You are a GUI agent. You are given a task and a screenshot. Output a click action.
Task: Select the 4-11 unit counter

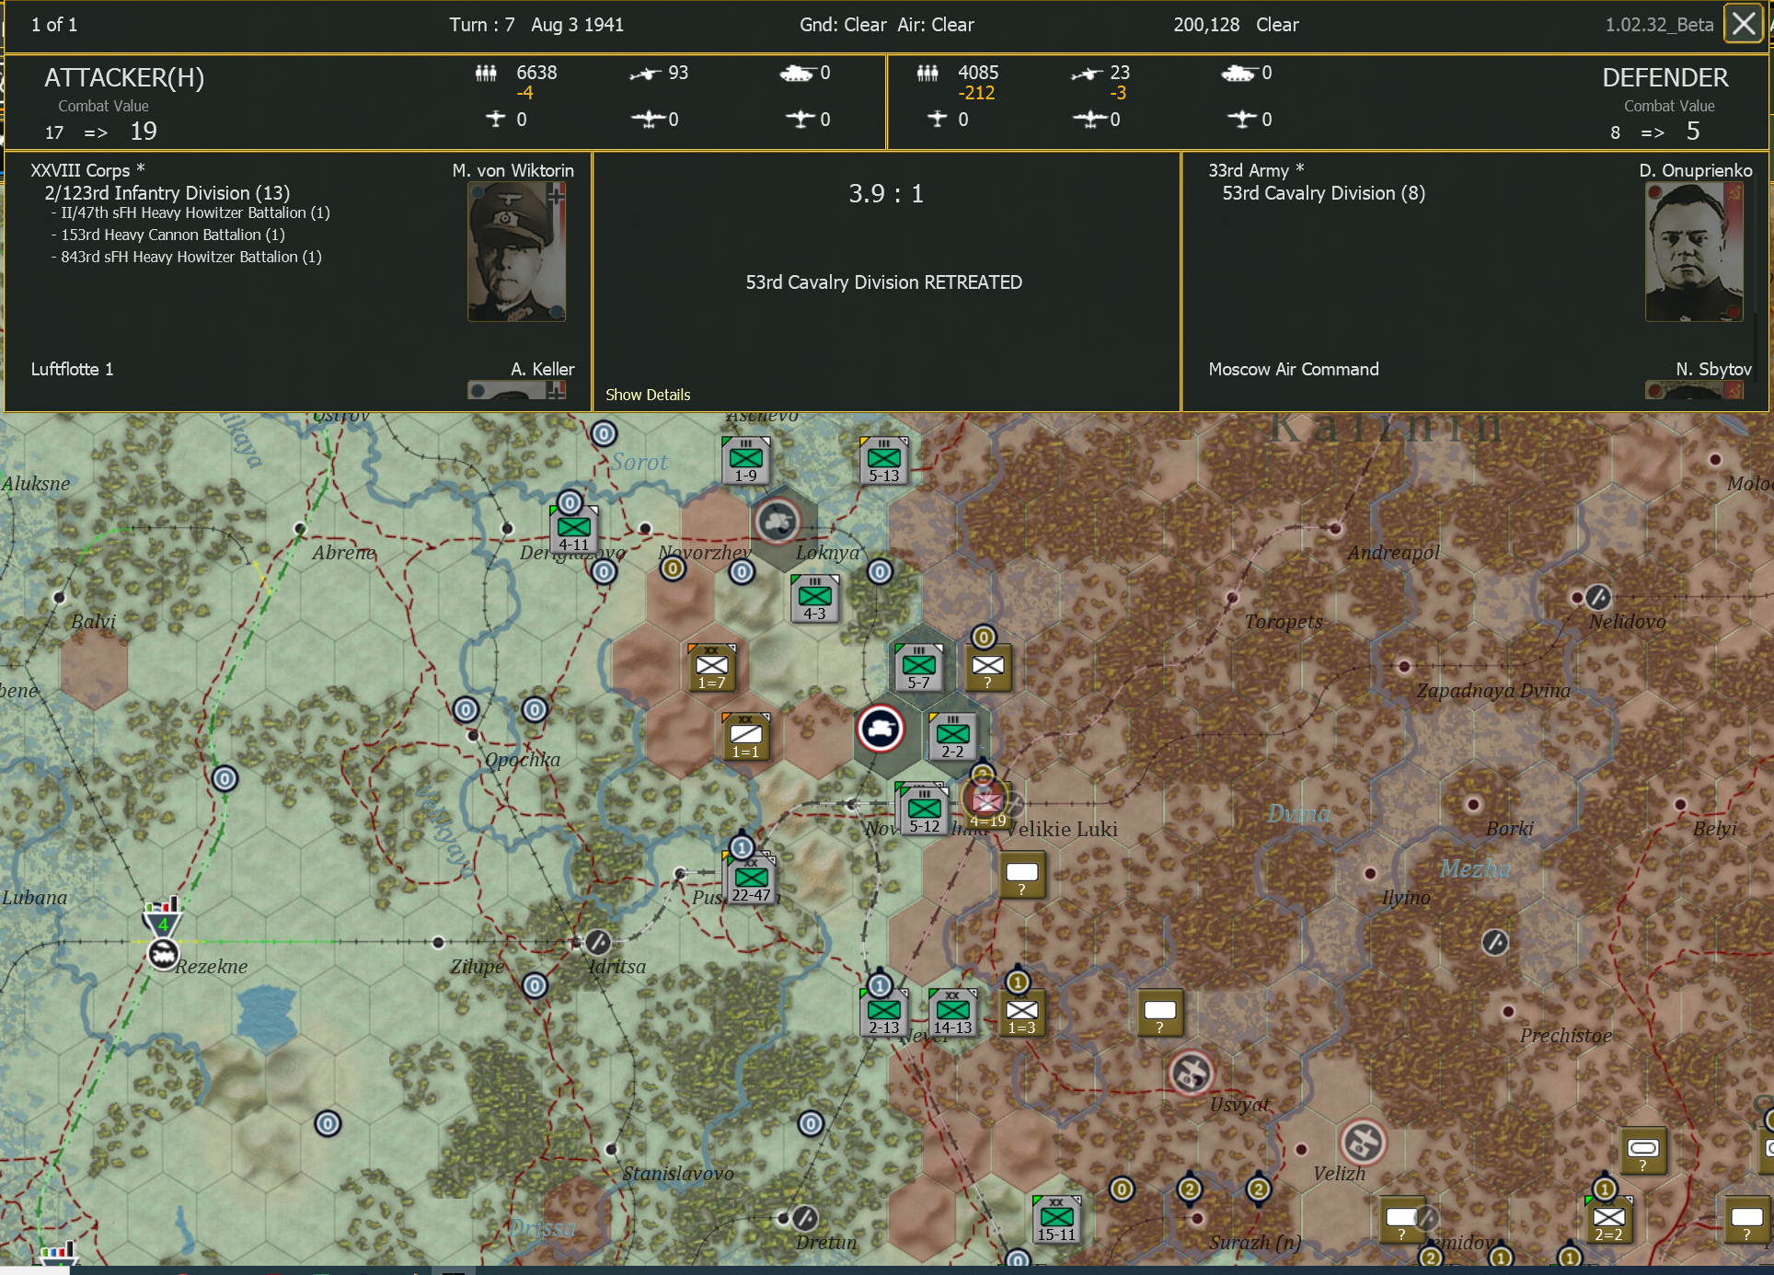pyautogui.click(x=574, y=529)
